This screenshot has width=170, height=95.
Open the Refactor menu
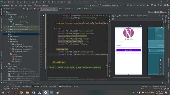39,2
